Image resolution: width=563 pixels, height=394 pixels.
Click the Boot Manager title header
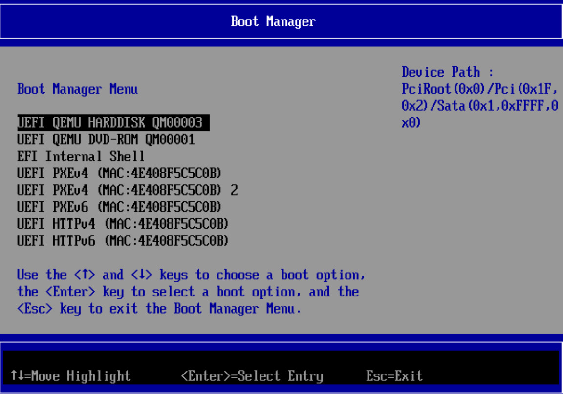pyautogui.click(x=273, y=21)
